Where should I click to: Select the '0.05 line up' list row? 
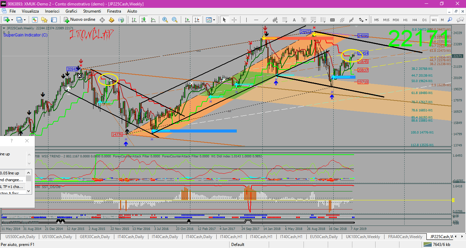click(x=13, y=173)
